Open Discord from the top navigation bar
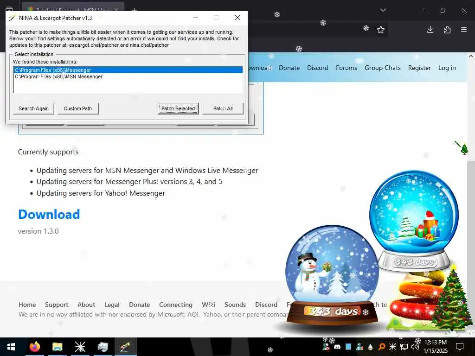475x356 pixels. 317,68
